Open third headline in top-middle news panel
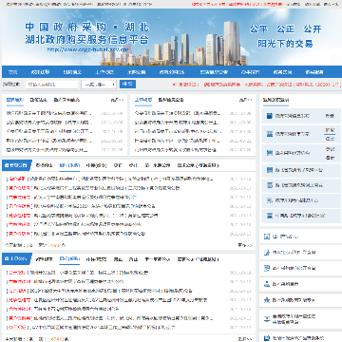342x342 pixels. [178, 131]
